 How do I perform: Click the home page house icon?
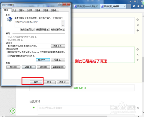pyautogui.click(x=10, y=19)
